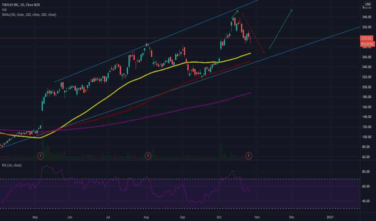Screen dimensions: 376x221
Task: Open the early May earnings E marker
Action: (x=40, y=156)
